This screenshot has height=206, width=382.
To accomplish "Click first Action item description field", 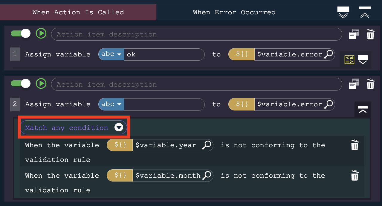I will coord(196,34).
